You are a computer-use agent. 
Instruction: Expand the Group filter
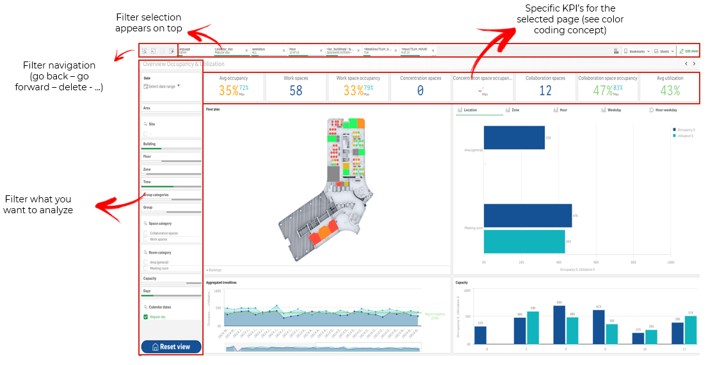tap(171, 208)
